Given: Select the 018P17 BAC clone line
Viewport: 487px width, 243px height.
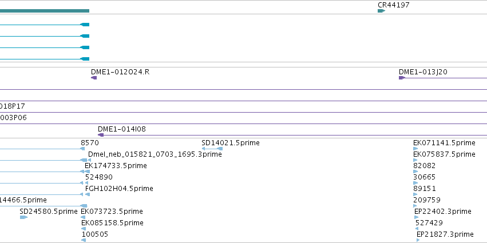Looking at the screenshot, I should tap(244, 112).
